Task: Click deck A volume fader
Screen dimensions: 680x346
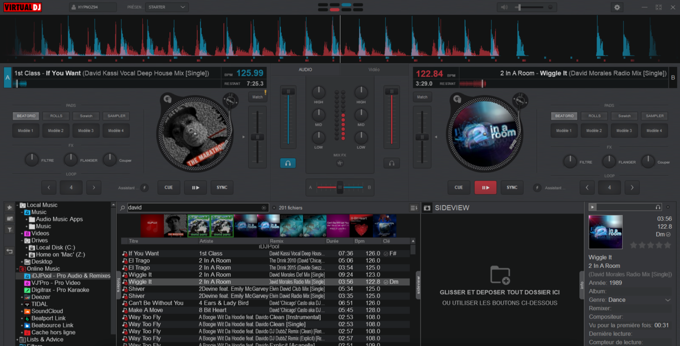Action: coord(288,91)
